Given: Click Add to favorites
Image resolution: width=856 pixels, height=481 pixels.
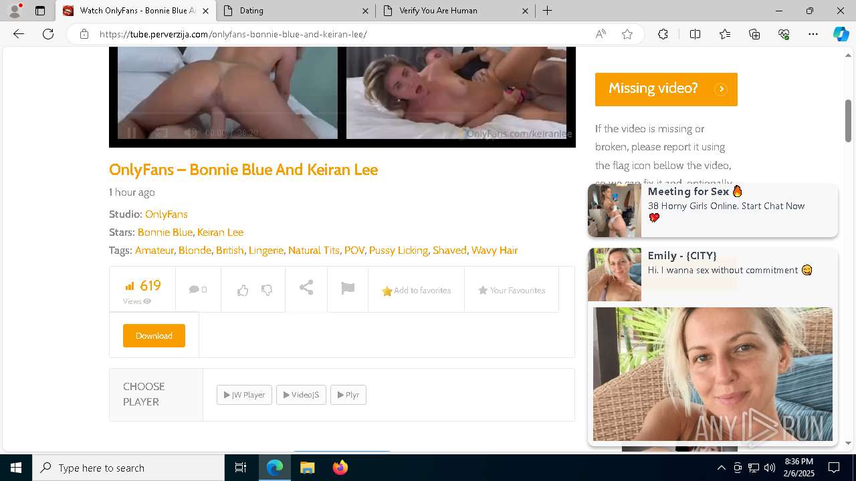Looking at the screenshot, I should 416,291.
